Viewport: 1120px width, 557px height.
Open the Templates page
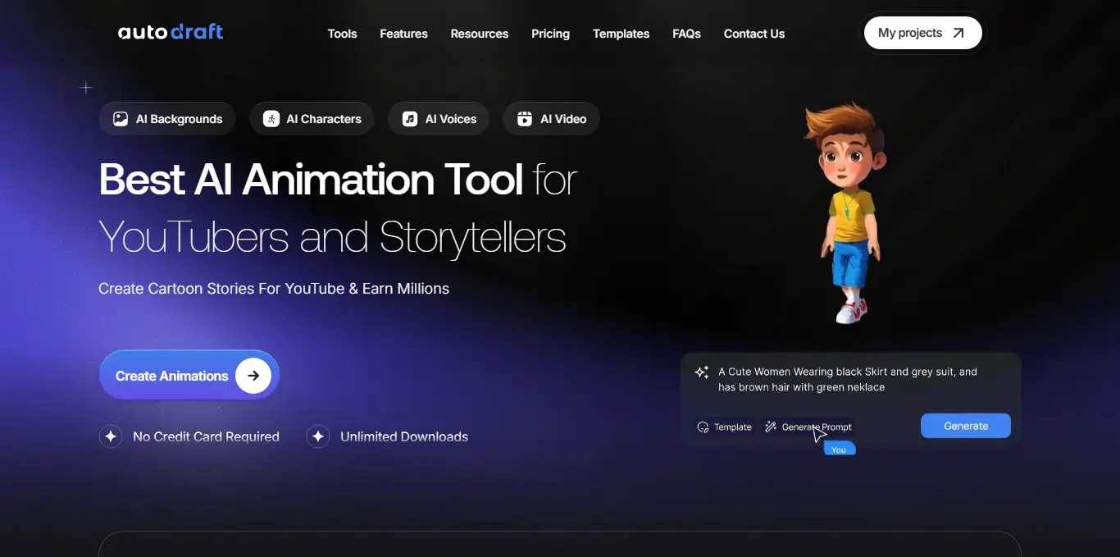point(621,34)
